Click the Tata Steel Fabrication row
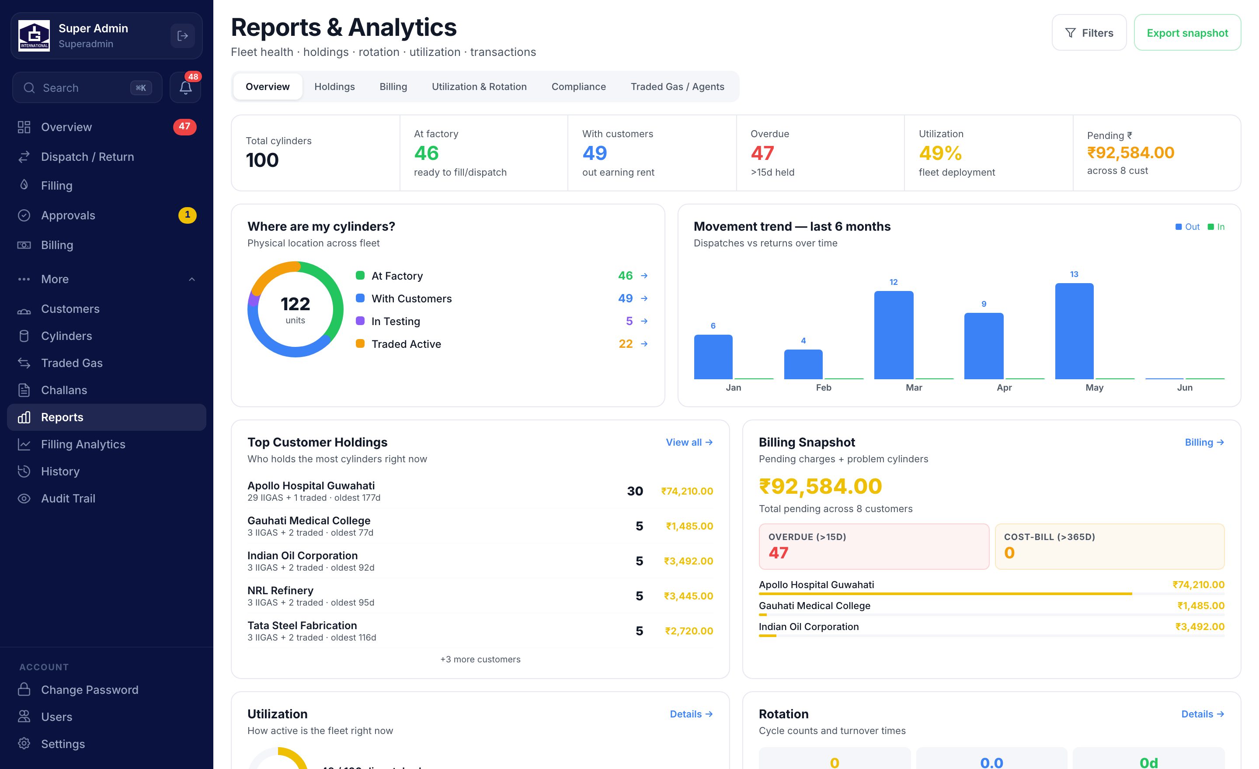 pos(480,631)
